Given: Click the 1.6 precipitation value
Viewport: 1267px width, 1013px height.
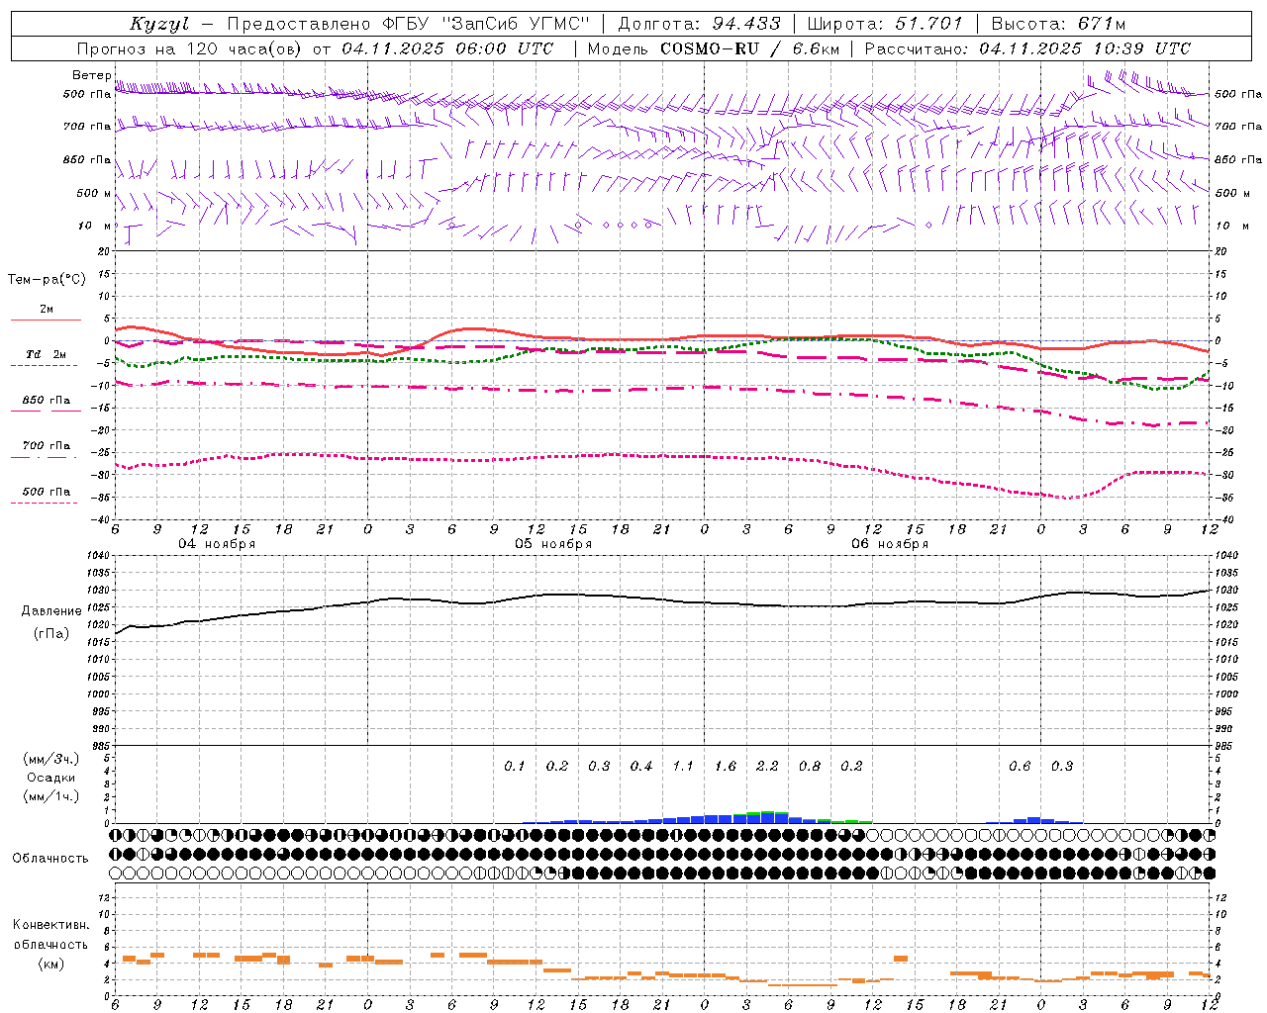Looking at the screenshot, I should pos(726,766).
